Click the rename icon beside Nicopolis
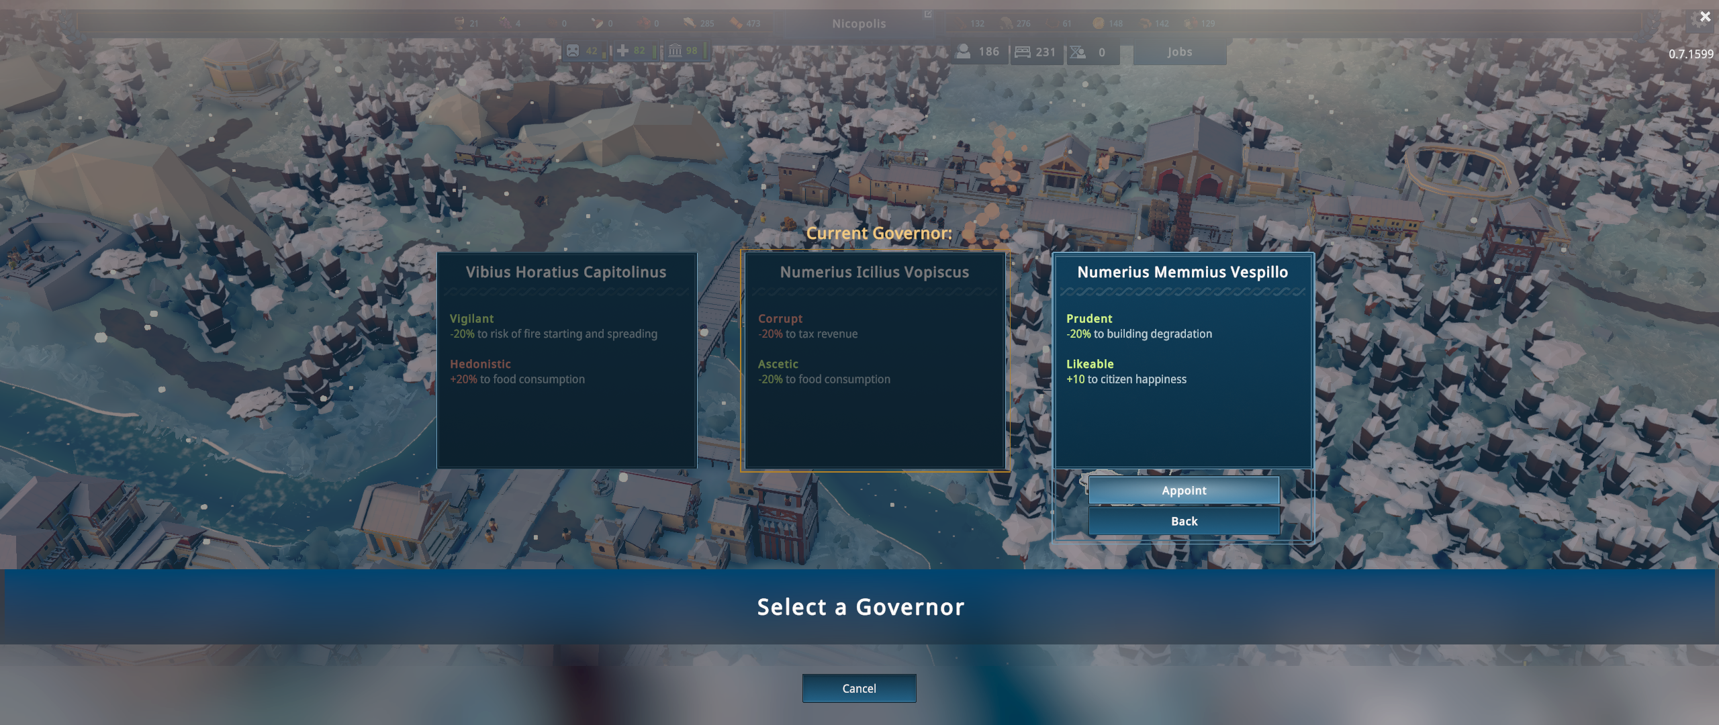 click(x=928, y=14)
